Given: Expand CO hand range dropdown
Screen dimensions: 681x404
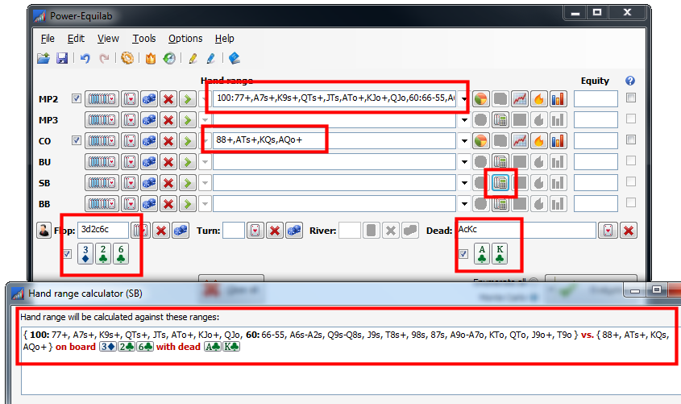Looking at the screenshot, I should coord(464,141).
